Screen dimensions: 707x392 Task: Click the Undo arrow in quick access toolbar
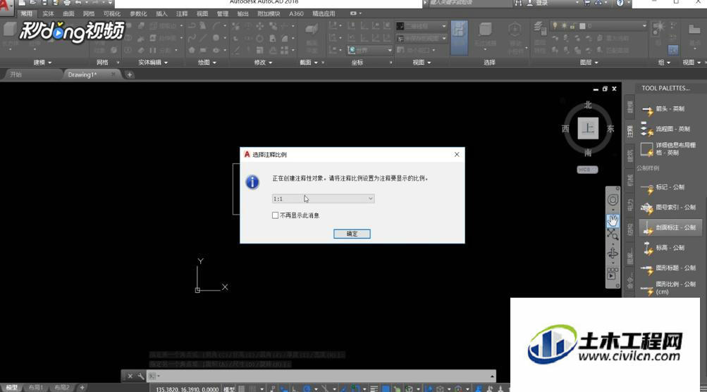(x=80, y=3)
